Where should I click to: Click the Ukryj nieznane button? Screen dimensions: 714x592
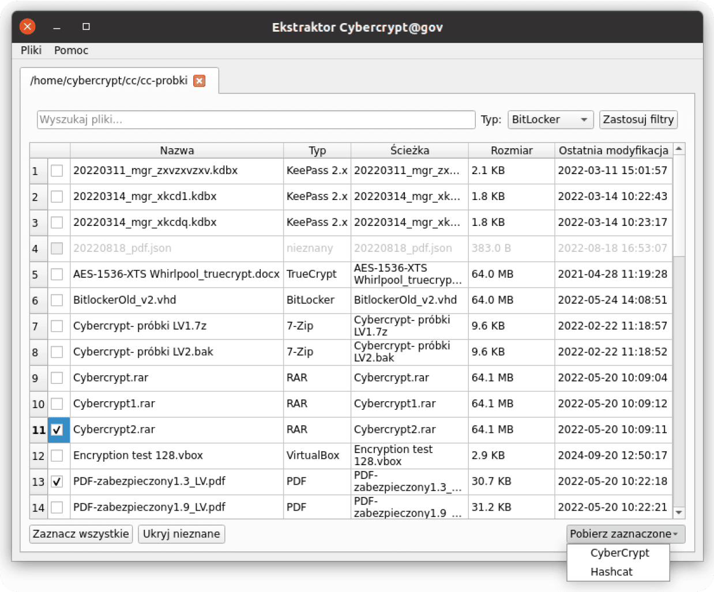point(181,534)
